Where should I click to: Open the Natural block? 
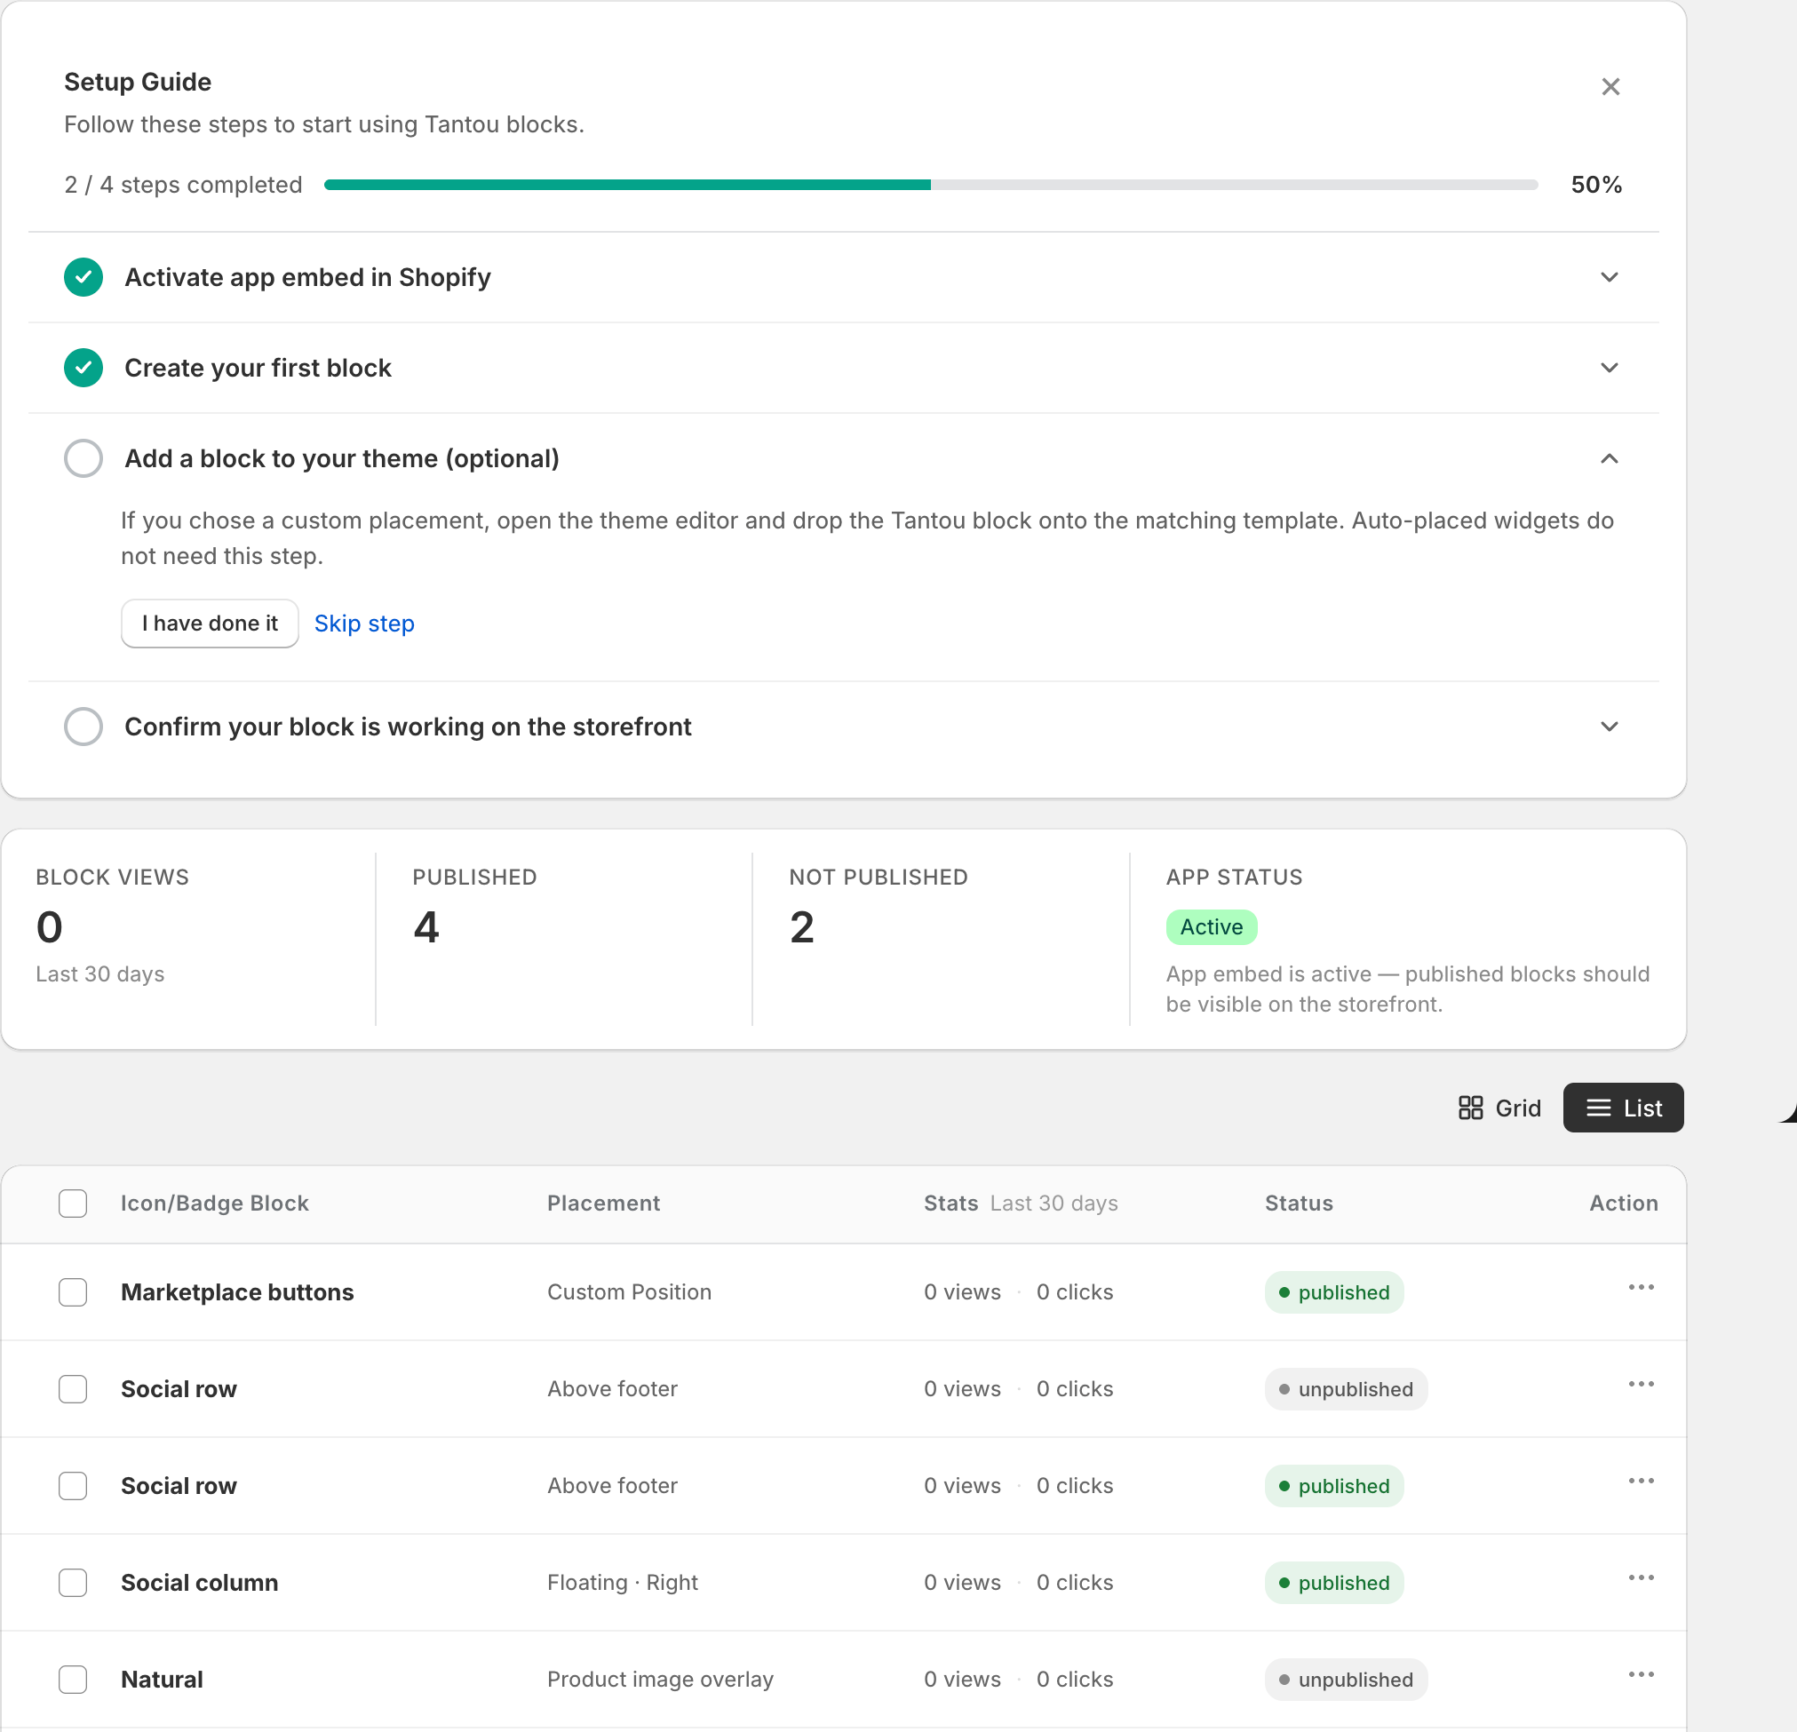click(163, 1680)
